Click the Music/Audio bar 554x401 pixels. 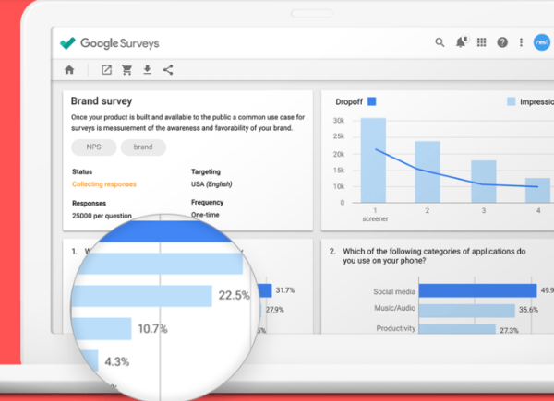pyautogui.click(x=466, y=311)
